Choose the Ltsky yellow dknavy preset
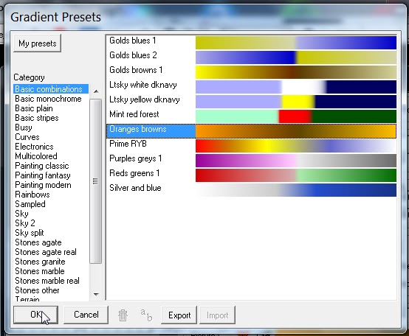Screen dimensions: 409x336 (251, 102)
